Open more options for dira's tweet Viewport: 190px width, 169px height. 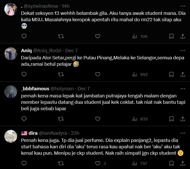183,133
